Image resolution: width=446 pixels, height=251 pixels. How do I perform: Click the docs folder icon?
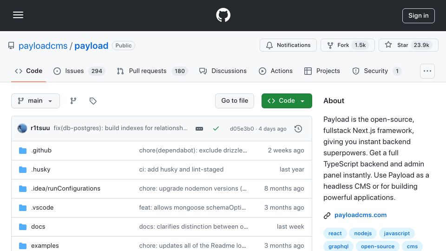coord(23,226)
